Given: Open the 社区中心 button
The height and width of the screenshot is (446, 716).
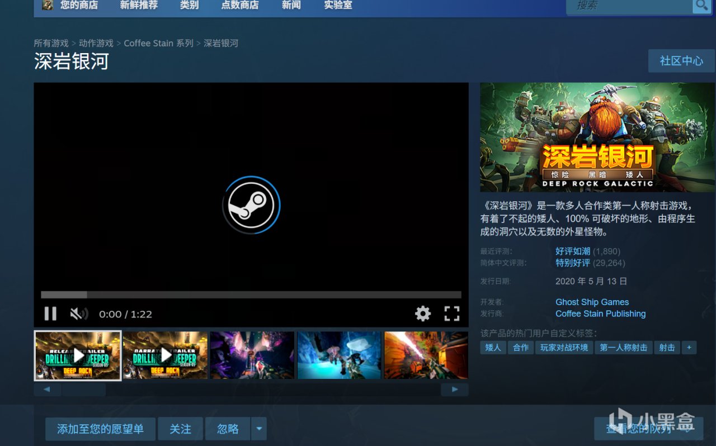Looking at the screenshot, I should coord(681,61).
